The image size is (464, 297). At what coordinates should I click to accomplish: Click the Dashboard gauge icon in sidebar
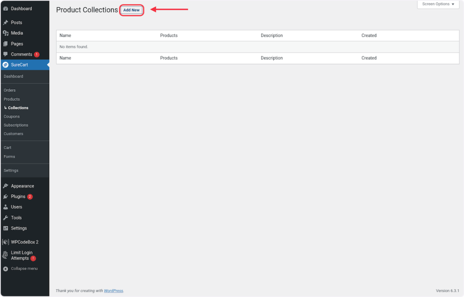click(x=5, y=9)
